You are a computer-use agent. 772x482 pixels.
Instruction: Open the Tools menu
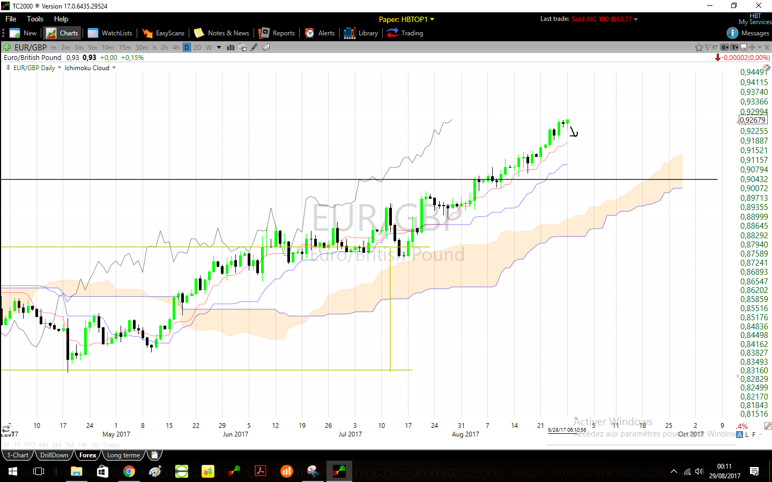(x=35, y=19)
